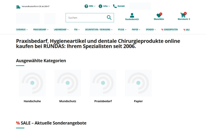Open the Praxisbedarf category thumbnail
This screenshot has height=129, width=206.
pos(103,83)
